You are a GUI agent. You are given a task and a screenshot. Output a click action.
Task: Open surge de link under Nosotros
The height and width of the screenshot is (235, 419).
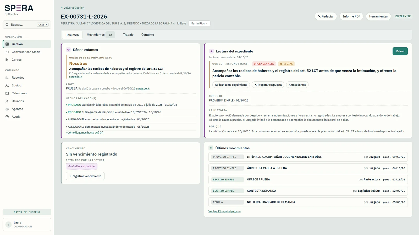[76, 77]
